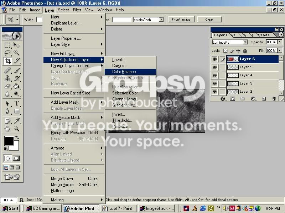Click the Clear button in options bar
This screenshot has width=285, height=213.
[x=209, y=20]
